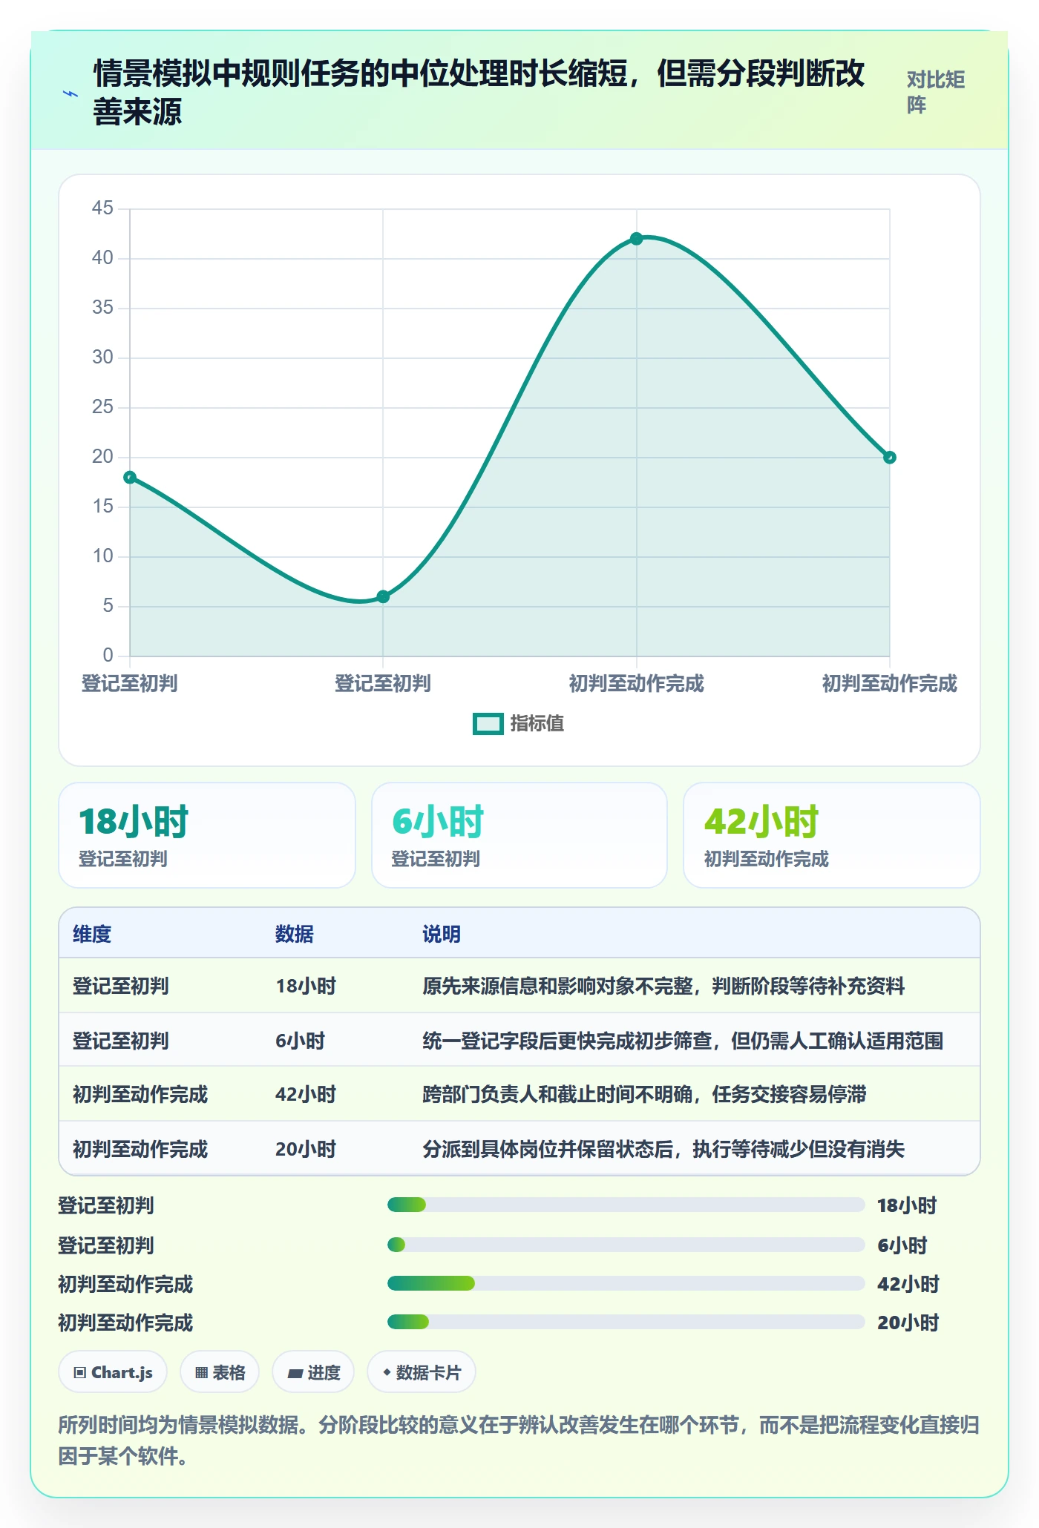Click the progress bar labeled 20小时

pyautogui.click(x=626, y=1322)
